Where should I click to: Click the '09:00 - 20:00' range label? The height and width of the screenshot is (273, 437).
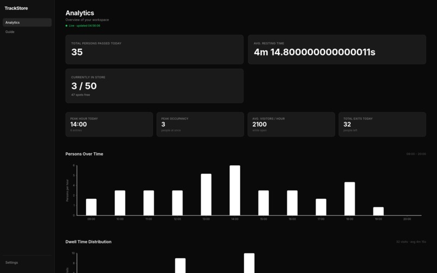coord(416,154)
